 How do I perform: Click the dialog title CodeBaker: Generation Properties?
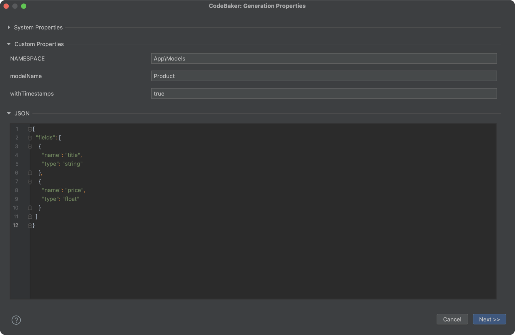pos(257,6)
